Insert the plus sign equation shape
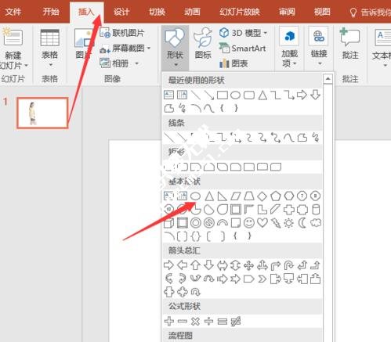Image resolution: width=391 pixels, height=342 pixels. 169,321
